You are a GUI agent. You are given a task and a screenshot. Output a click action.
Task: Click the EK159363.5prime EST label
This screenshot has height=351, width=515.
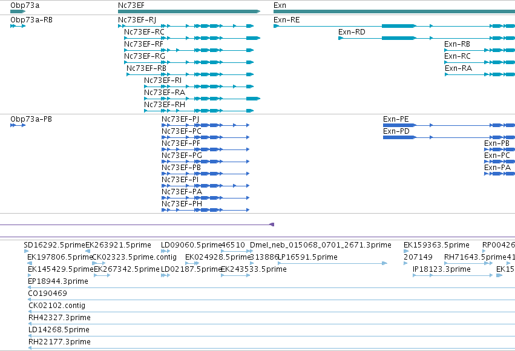[436, 245]
